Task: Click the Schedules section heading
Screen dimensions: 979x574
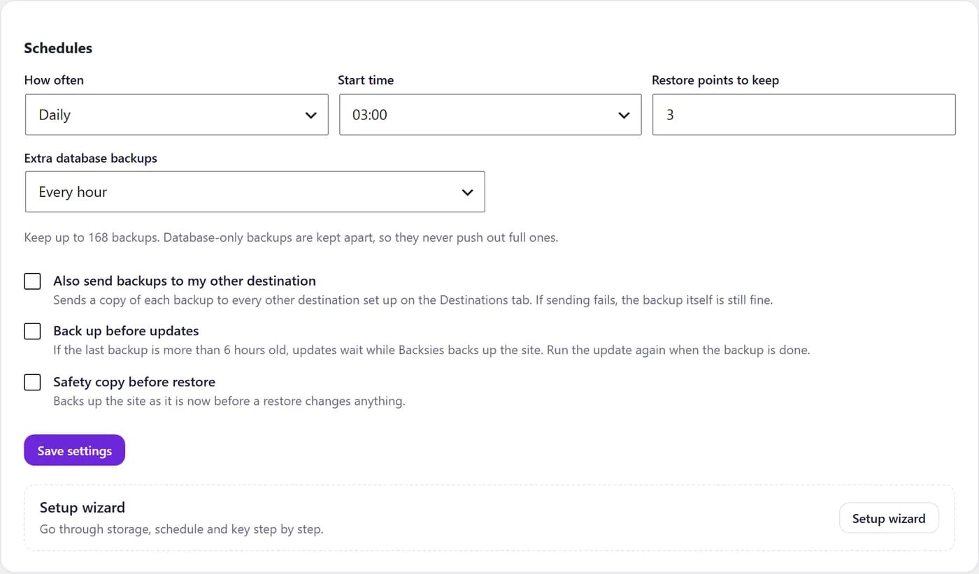Action: 58,48
